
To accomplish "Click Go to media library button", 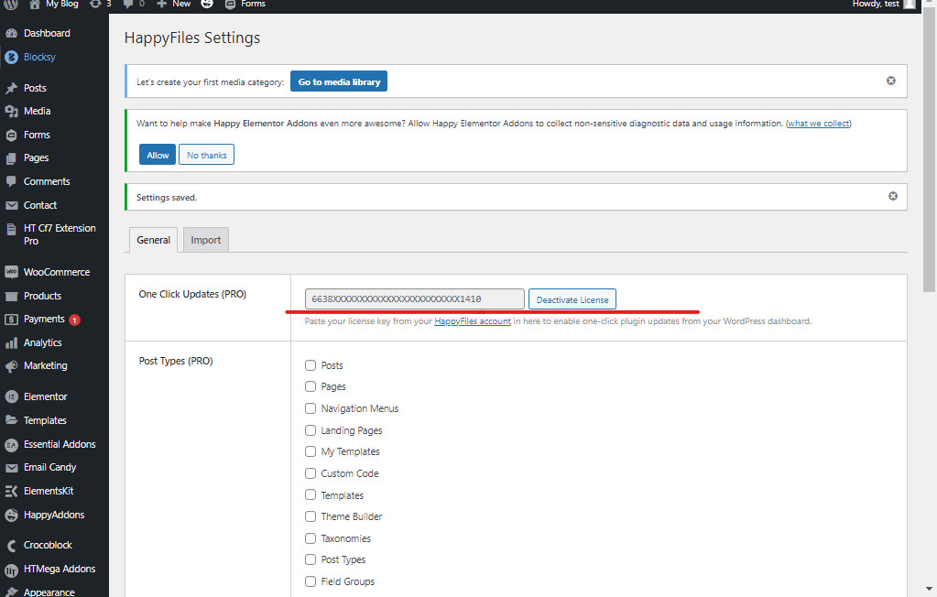I will click(x=339, y=81).
